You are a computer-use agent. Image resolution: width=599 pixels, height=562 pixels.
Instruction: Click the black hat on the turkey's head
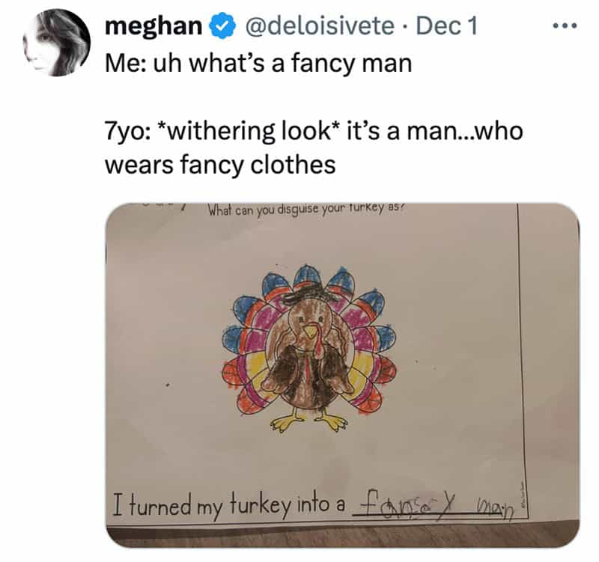coord(311,295)
